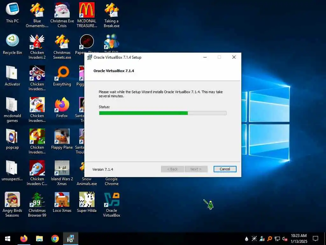This screenshot has width=326, height=245.
Task: Click the green installation progress bar
Action: click(163, 113)
